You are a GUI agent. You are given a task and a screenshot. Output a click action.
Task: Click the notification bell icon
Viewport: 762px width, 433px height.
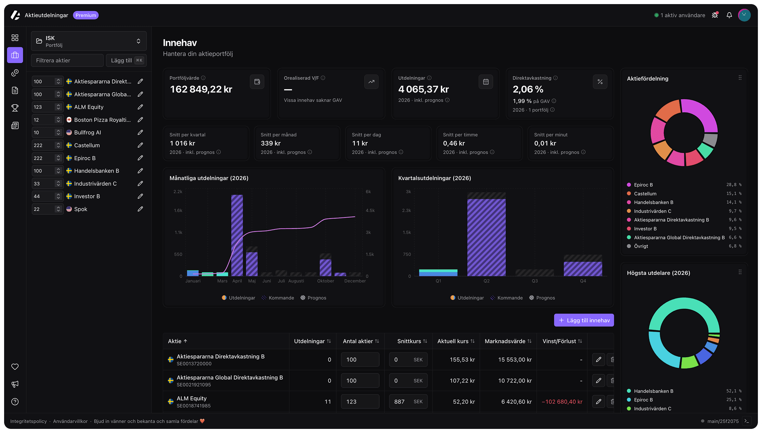(x=729, y=15)
